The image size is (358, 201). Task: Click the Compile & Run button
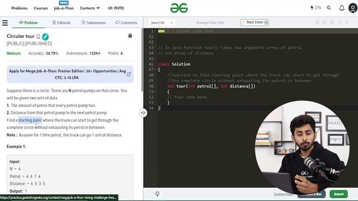[x=312, y=194]
